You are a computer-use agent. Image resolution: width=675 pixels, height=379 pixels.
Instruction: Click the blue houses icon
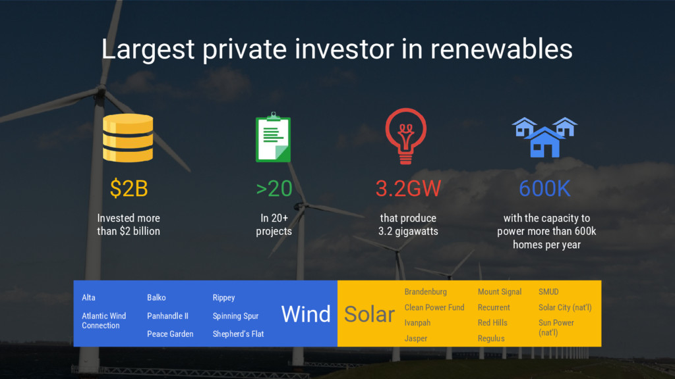(x=544, y=137)
